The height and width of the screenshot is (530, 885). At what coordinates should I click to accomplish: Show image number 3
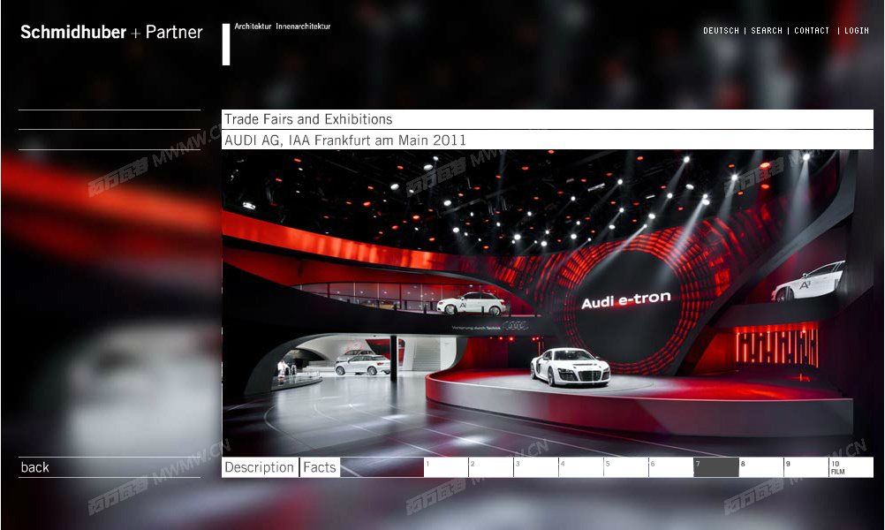[x=536, y=467]
